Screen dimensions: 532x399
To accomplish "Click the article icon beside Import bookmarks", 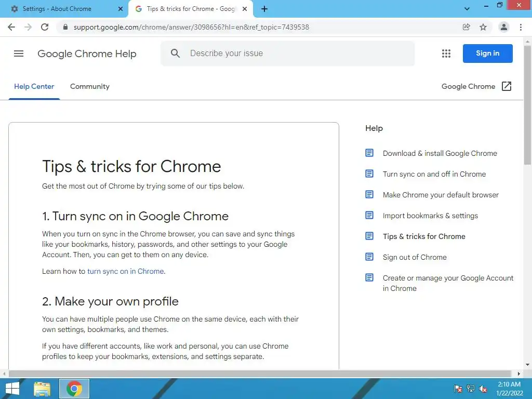I will 369,215.
